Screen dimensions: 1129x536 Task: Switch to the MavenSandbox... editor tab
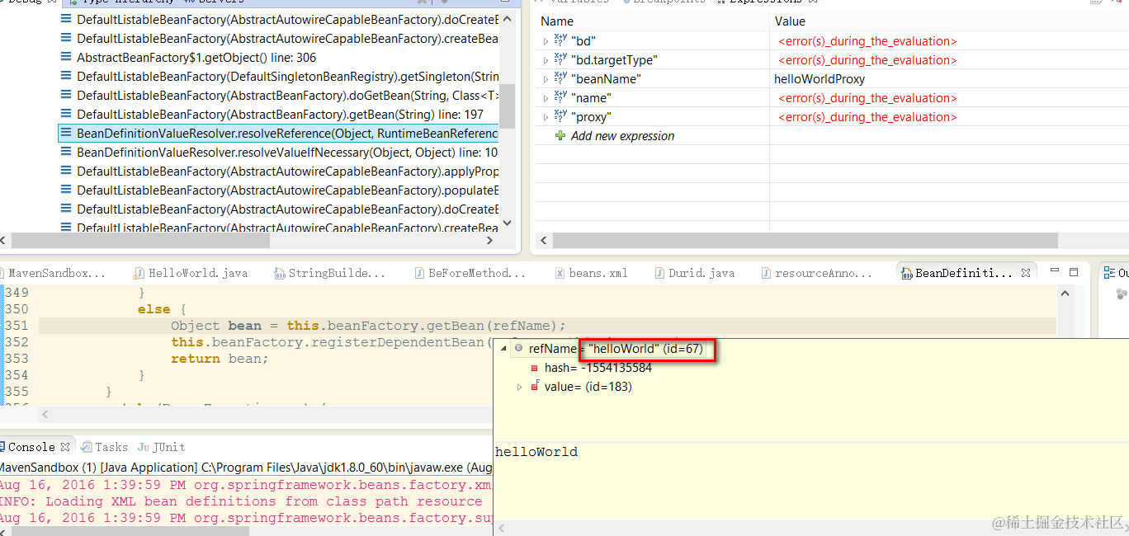[57, 273]
